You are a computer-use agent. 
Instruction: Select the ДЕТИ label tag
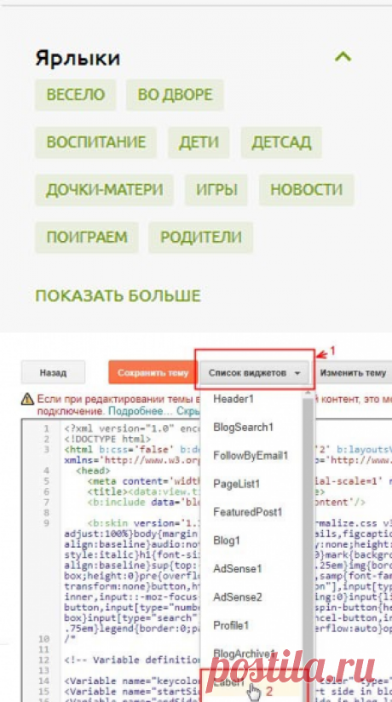coord(199,142)
